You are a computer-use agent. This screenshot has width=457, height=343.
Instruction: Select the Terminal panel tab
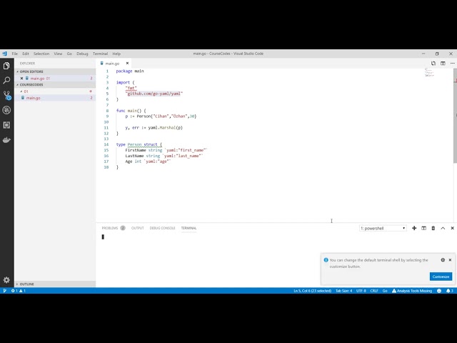click(x=189, y=228)
